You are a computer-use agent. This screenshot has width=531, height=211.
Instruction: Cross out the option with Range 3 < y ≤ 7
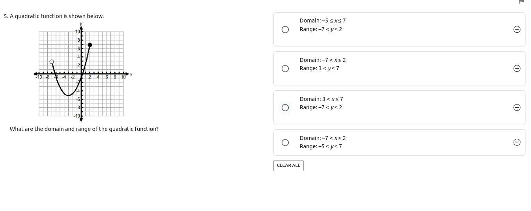pyautogui.click(x=517, y=69)
